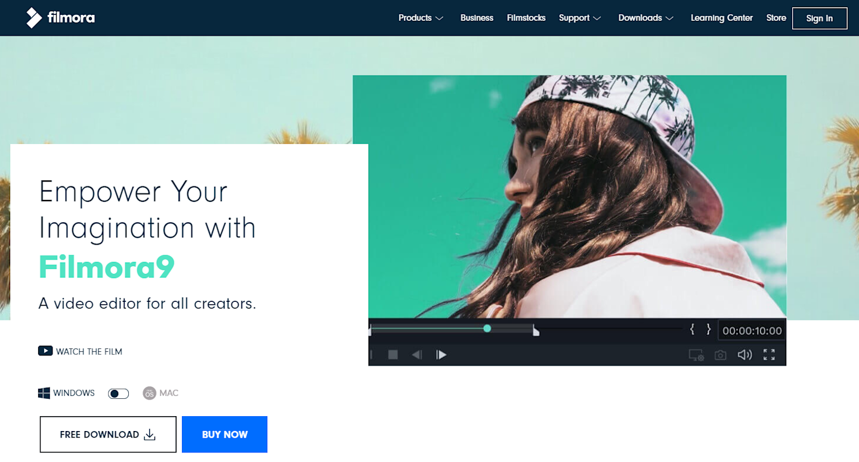Take a snapshot with the camera icon
The image size is (859, 462).
721,355
